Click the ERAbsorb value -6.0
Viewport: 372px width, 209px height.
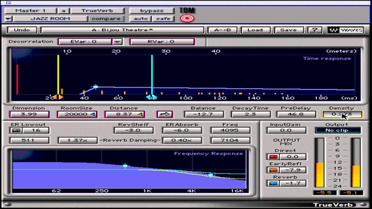coord(182,130)
